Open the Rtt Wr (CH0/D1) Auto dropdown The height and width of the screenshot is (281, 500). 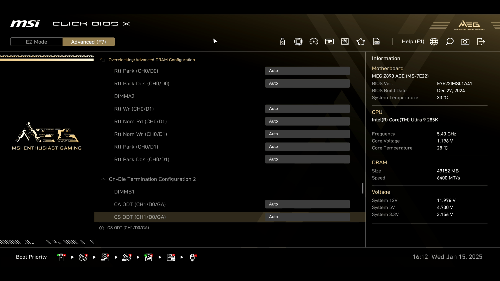click(307, 109)
